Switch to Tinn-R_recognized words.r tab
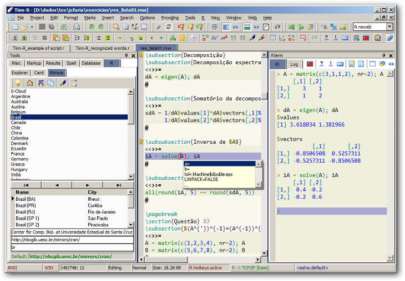 (103, 48)
